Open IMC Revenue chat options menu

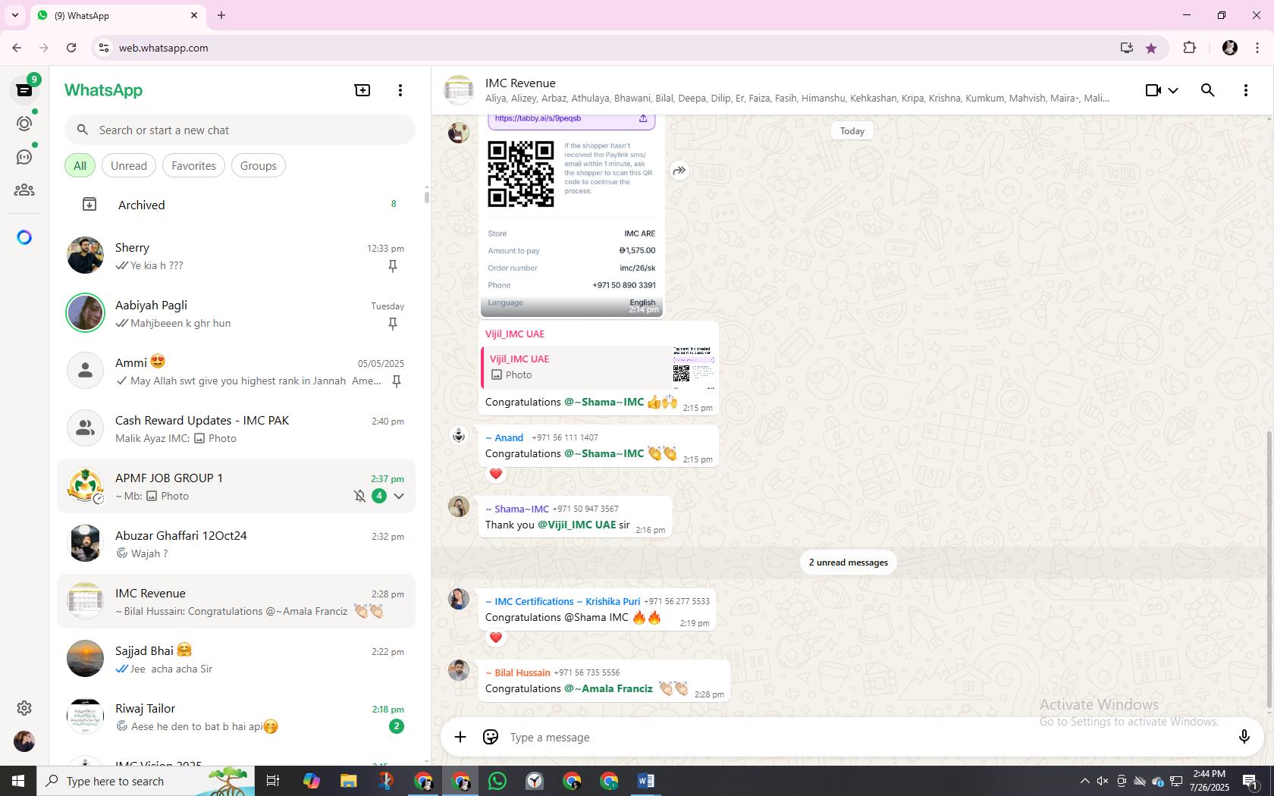[1246, 90]
